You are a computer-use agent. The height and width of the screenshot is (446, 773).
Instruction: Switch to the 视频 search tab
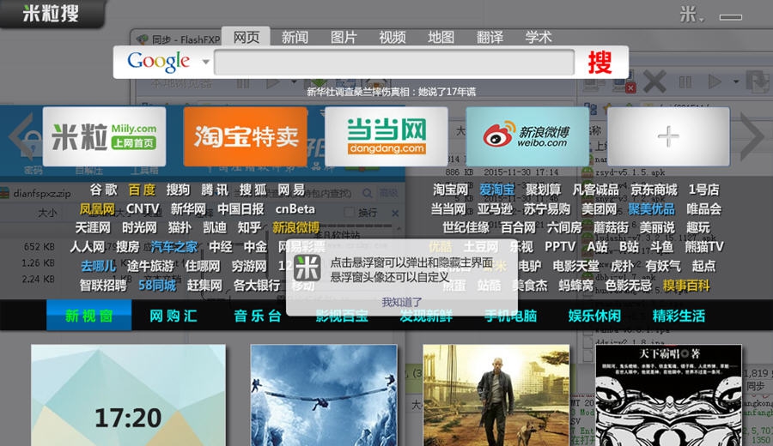click(x=393, y=38)
